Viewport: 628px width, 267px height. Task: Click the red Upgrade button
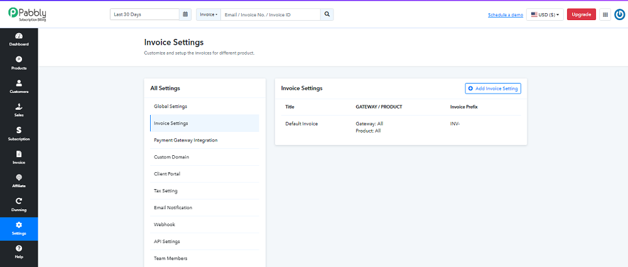point(581,14)
